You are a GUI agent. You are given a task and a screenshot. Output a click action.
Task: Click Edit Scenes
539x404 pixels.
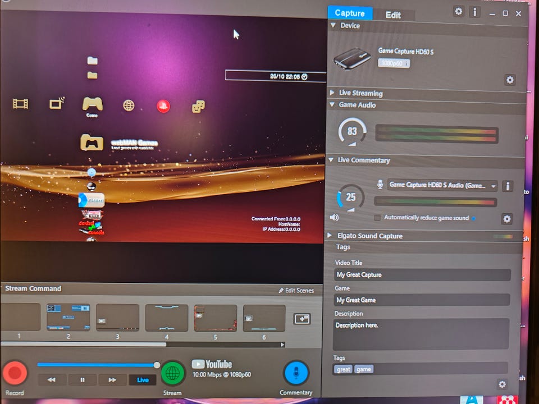click(x=296, y=290)
